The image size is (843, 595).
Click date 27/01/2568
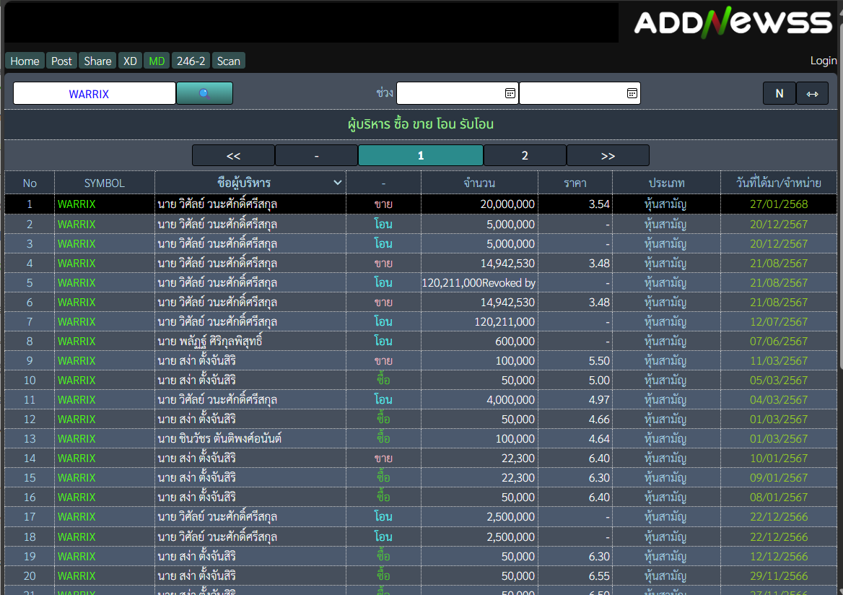779,204
